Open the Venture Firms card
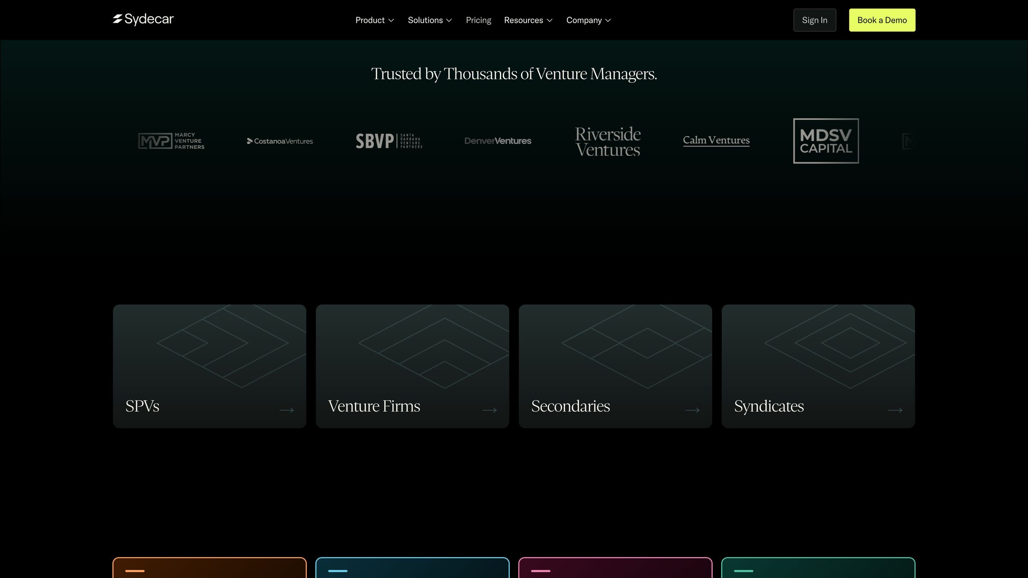The image size is (1028, 578). pos(412,366)
